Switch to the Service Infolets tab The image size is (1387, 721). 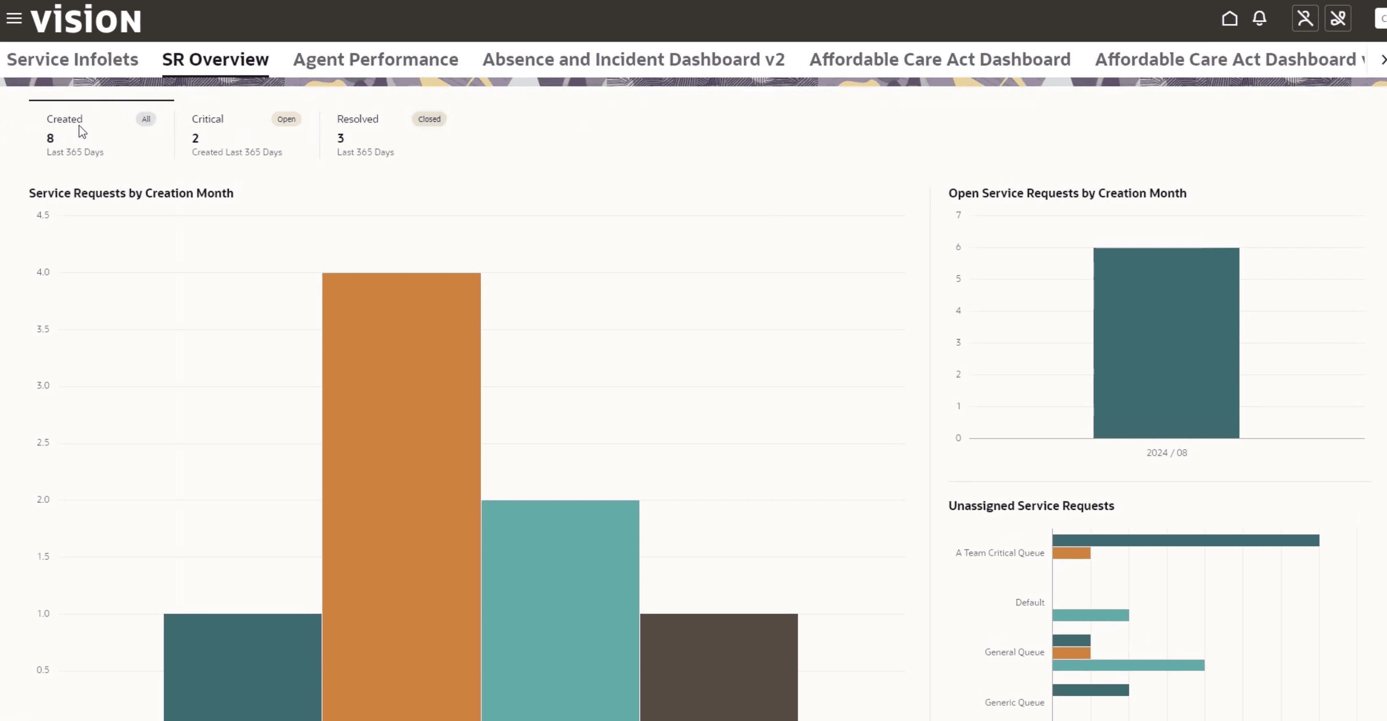[x=73, y=59]
